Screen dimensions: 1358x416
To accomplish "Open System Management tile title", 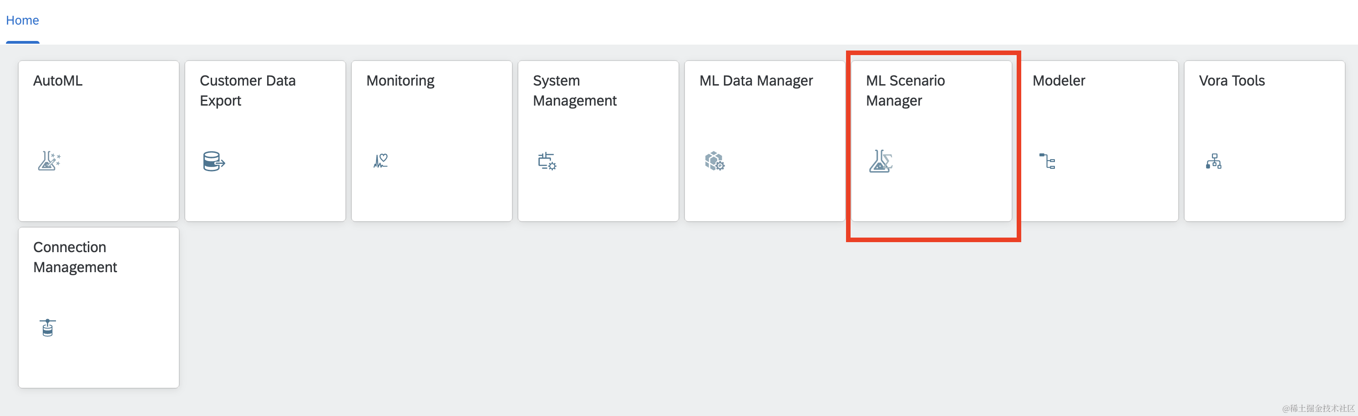I will tap(574, 91).
